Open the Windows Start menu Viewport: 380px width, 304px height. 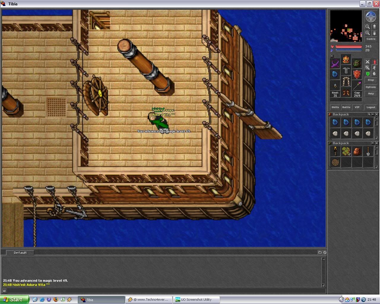[x=15, y=300]
